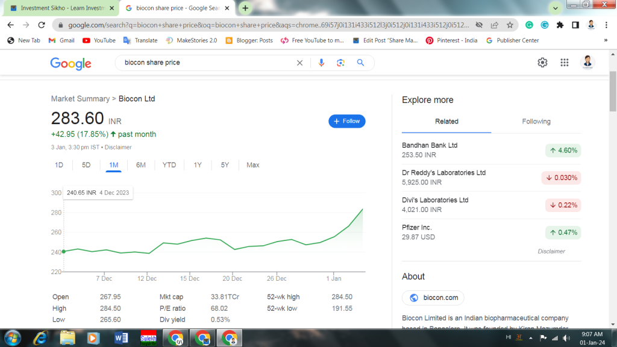Viewport: 617px width, 347px height.
Task: Open the tab search dropdown arrow
Action: [555, 8]
